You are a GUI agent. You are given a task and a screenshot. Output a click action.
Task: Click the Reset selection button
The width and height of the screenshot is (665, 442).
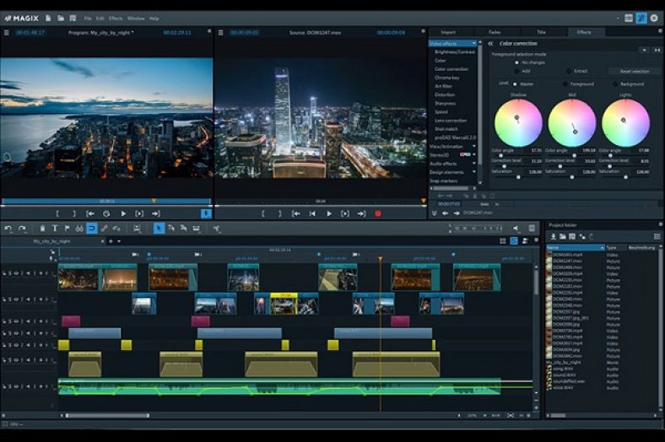tap(634, 71)
